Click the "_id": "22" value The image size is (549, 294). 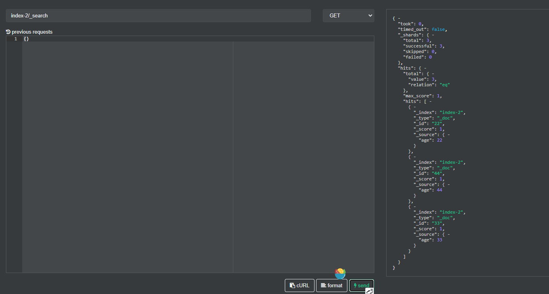coord(437,123)
